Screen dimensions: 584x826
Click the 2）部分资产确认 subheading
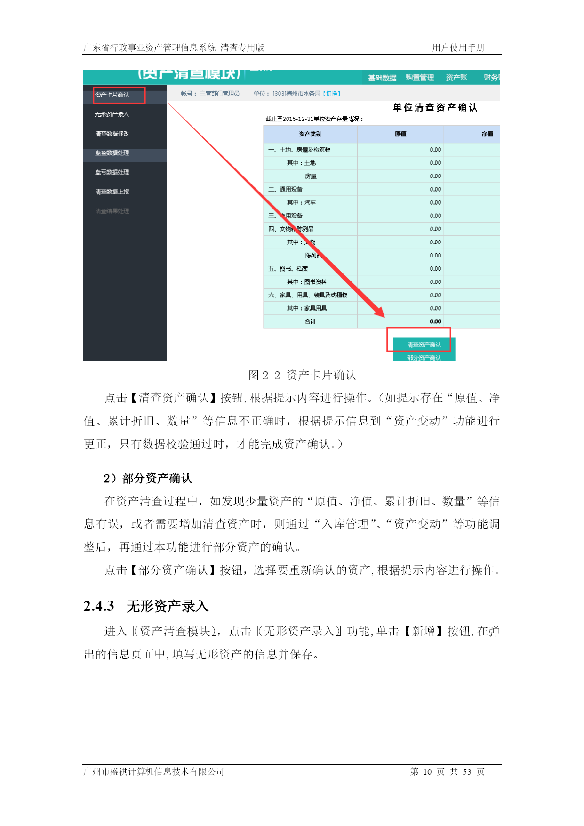pos(148,479)
